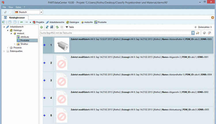Select Datenquellen in the tree
Image resolution: width=216 pixels, height=124 pixels.
(16, 51)
